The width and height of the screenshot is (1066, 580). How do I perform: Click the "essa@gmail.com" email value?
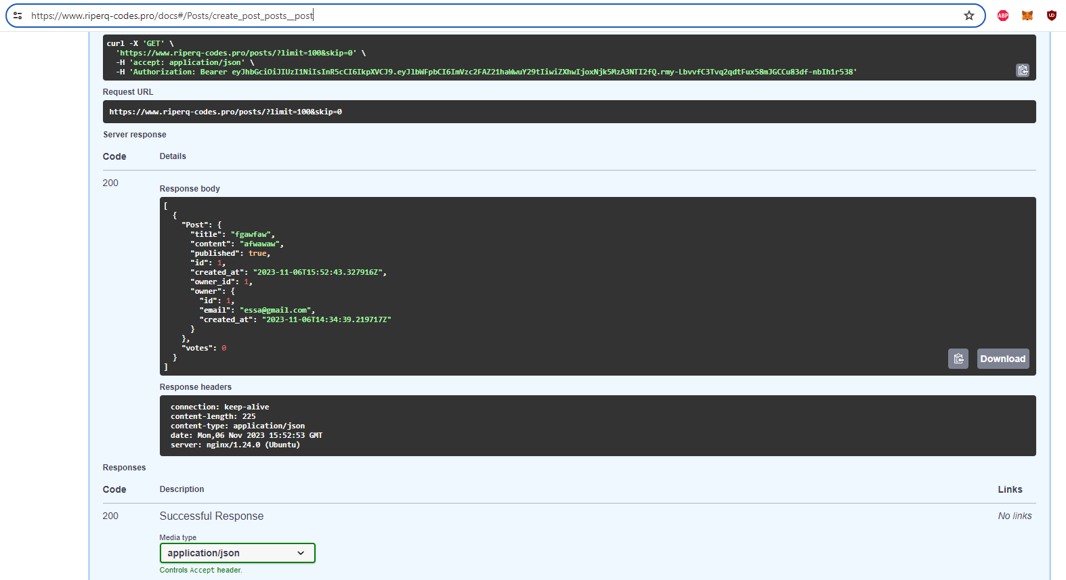pyautogui.click(x=277, y=310)
